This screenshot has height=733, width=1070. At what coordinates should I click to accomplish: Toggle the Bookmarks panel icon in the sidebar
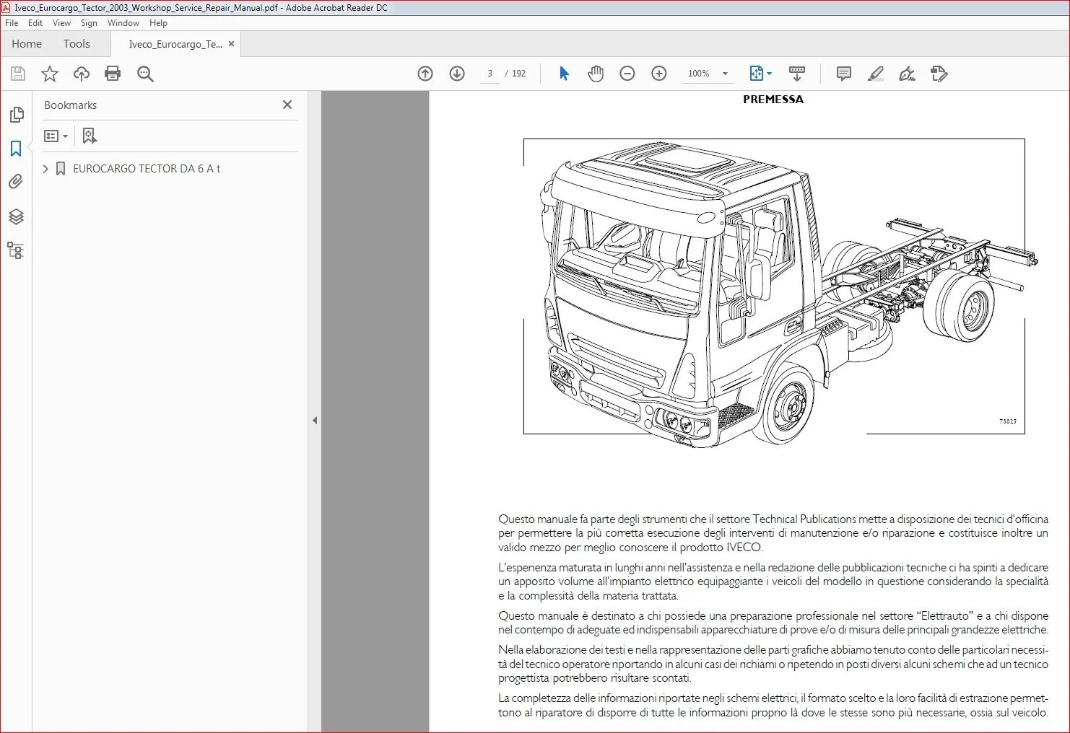point(16,149)
